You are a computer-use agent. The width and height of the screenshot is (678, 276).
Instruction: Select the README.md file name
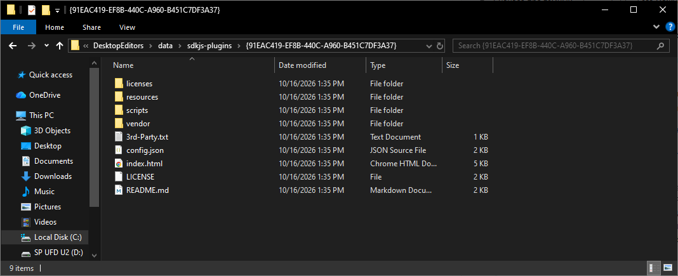[x=147, y=190]
